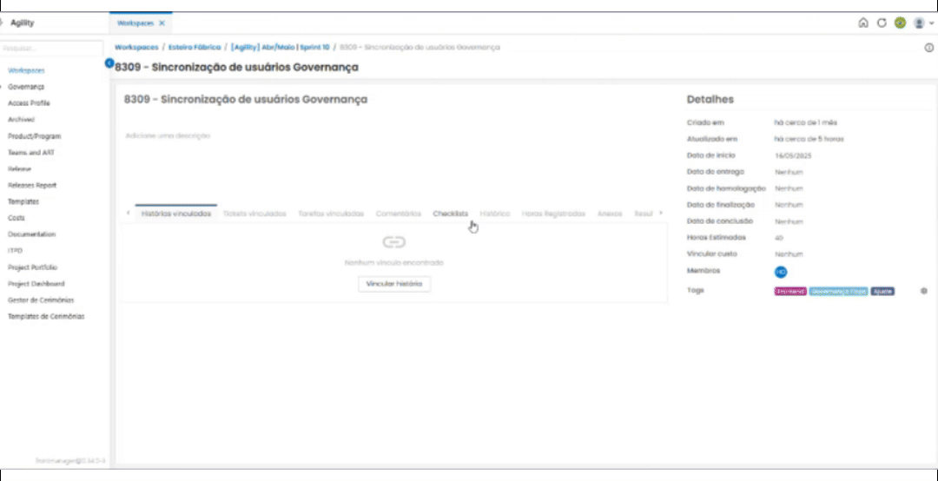The image size is (938, 481).
Task: Click the Workspaces breadcrumb link
Action: [x=136, y=47]
